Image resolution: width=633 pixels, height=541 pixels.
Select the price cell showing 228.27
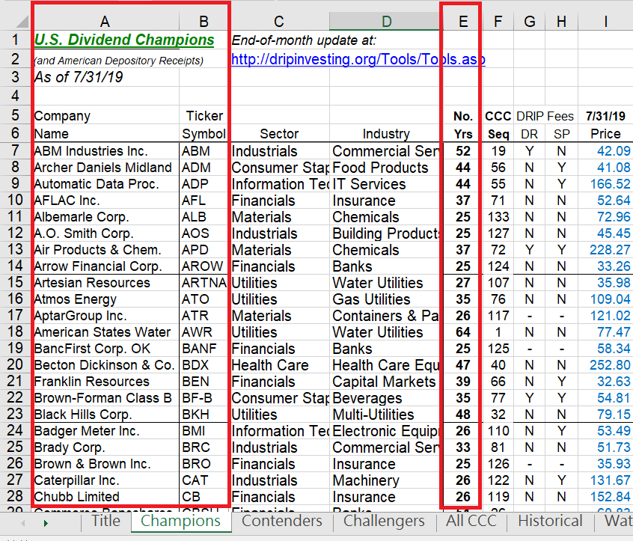point(605,250)
